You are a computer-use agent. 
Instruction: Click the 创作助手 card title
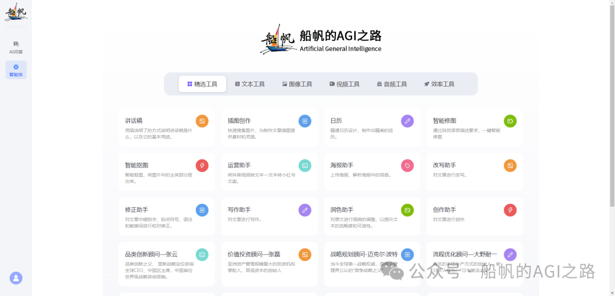coord(445,209)
